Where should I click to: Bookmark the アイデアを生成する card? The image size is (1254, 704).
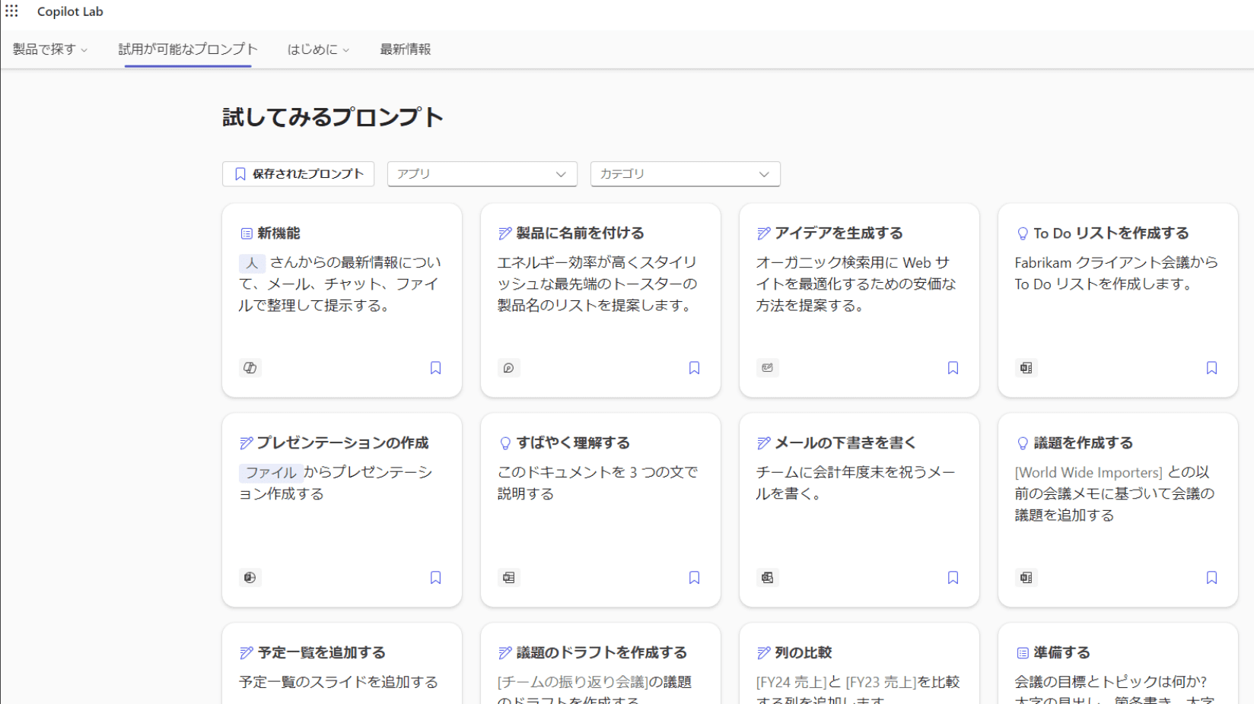(x=953, y=368)
